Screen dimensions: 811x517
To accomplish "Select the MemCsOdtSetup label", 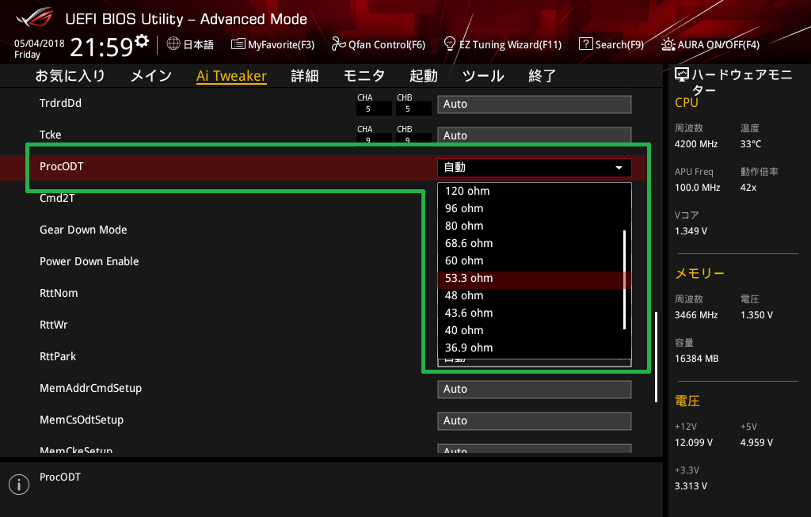I will coord(82,420).
